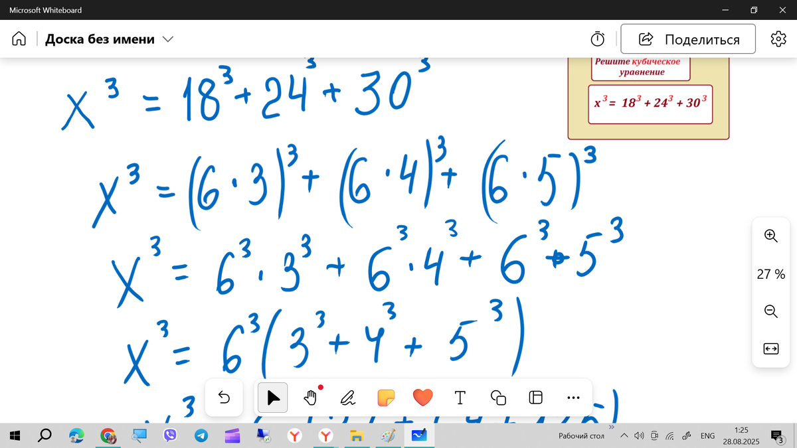Viewport: 797px width, 448px height.
Task: Open Telegram from the taskbar
Action: [x=201, y=435]
